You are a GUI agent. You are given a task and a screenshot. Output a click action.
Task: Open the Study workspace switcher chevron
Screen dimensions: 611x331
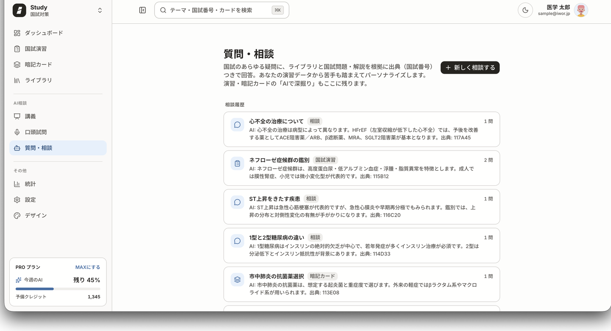100,10
